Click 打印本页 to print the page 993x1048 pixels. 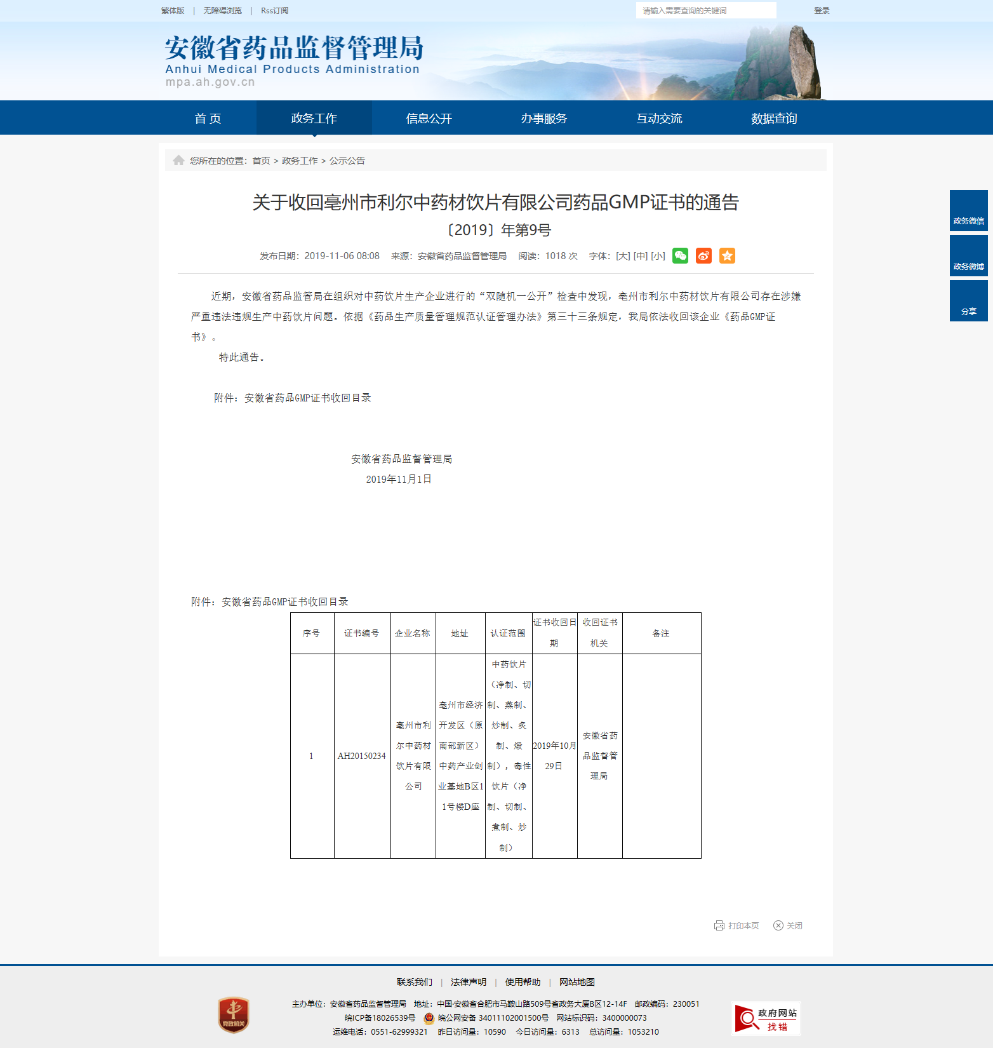click(736, 925)
